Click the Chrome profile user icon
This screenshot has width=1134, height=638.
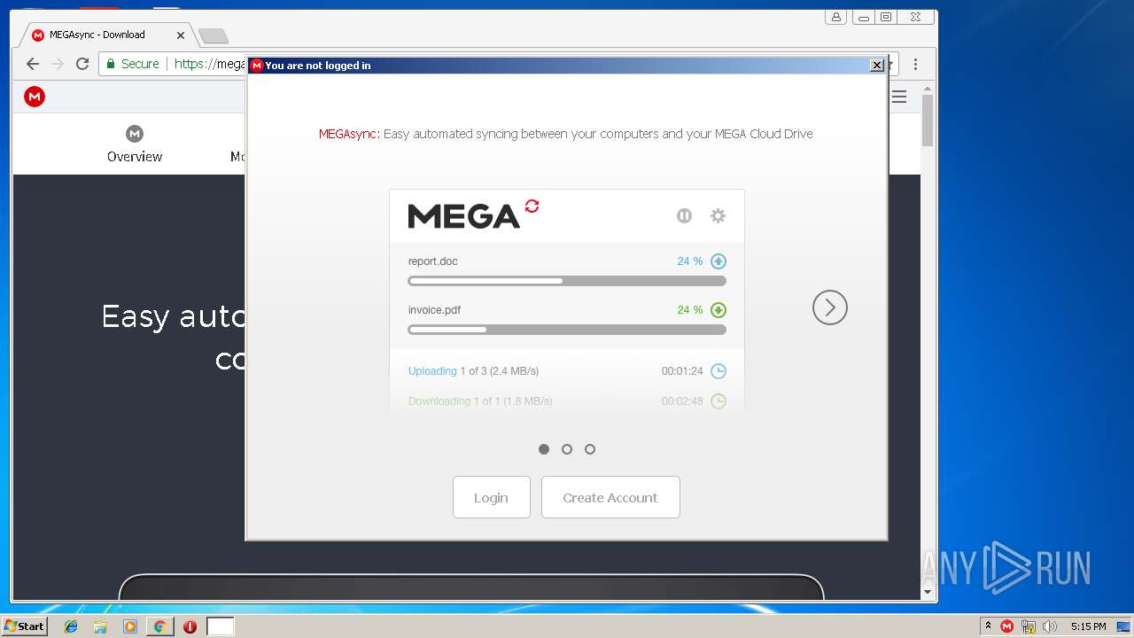(835, 17)
